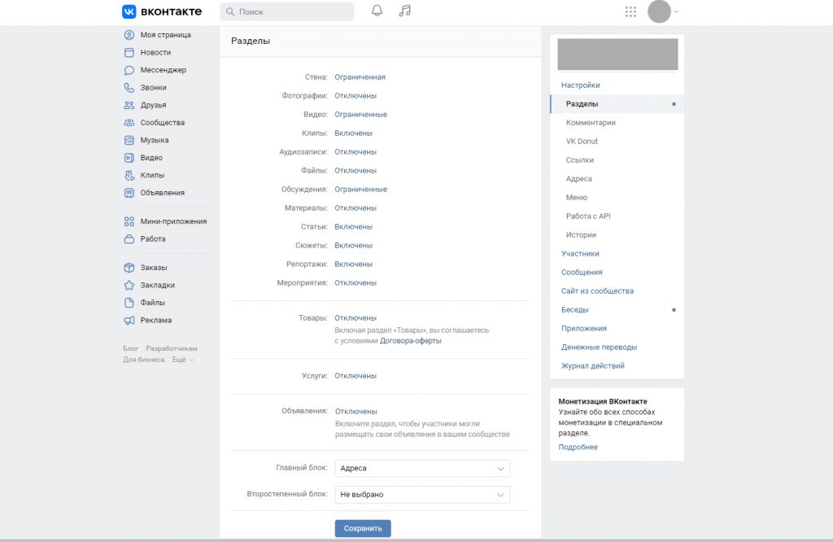Change the Фотографии setting Отключены
The width and height of the screenshot is (833, 542).
pos(355,96)
